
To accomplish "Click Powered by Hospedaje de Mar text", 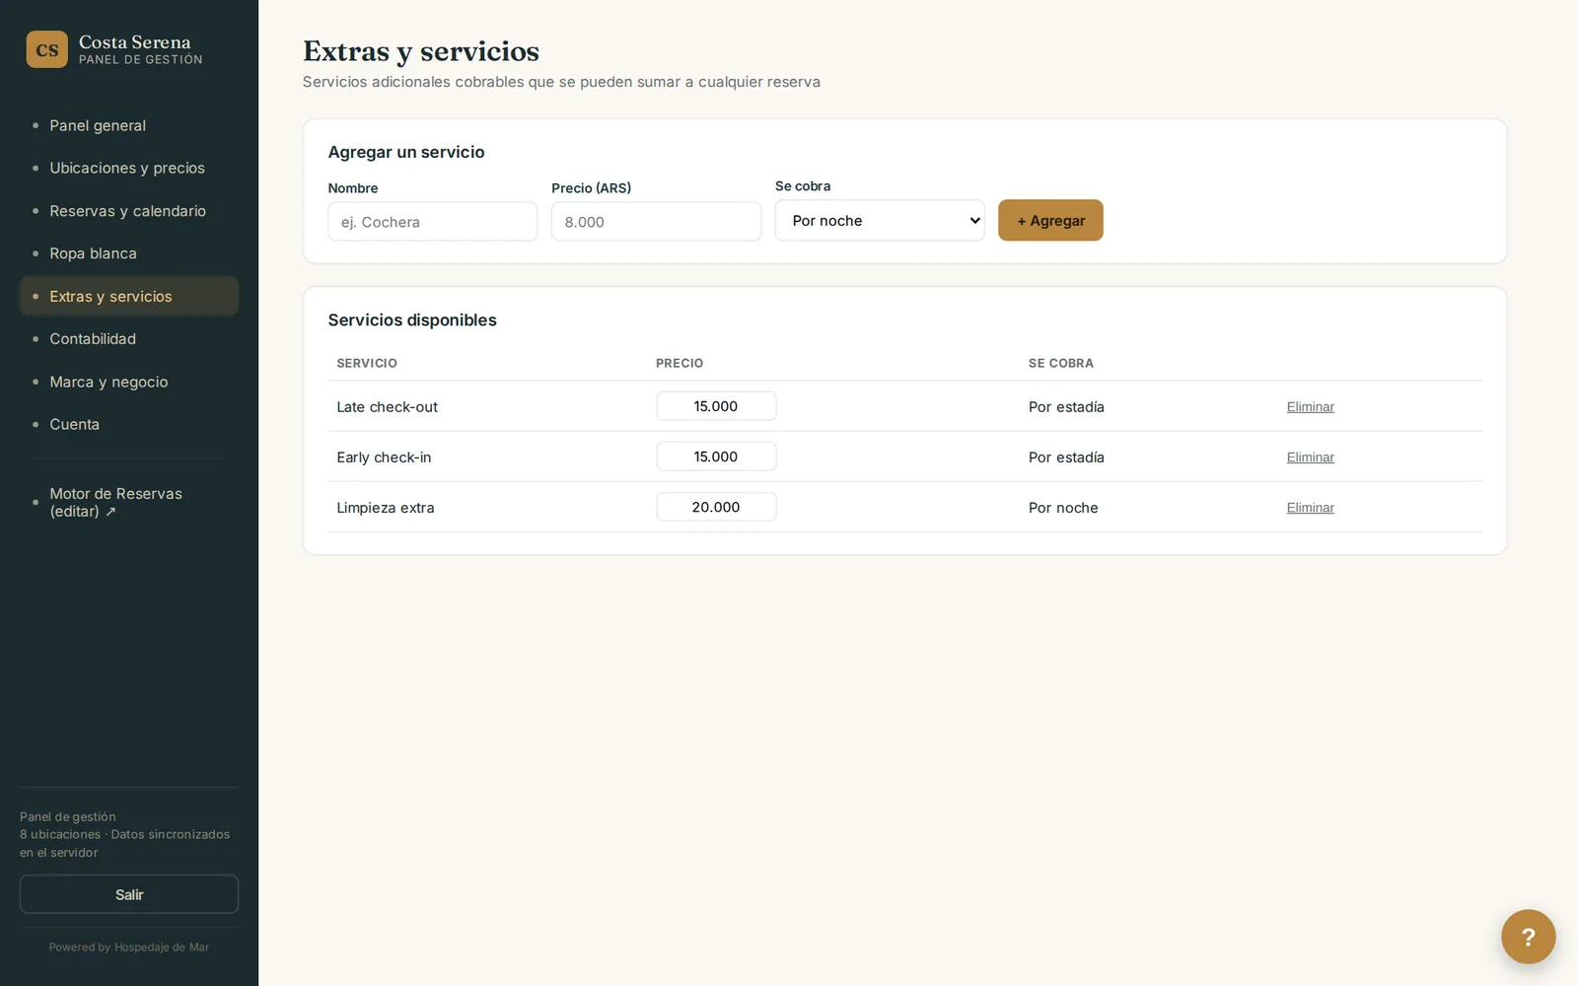I will (129, 948).
